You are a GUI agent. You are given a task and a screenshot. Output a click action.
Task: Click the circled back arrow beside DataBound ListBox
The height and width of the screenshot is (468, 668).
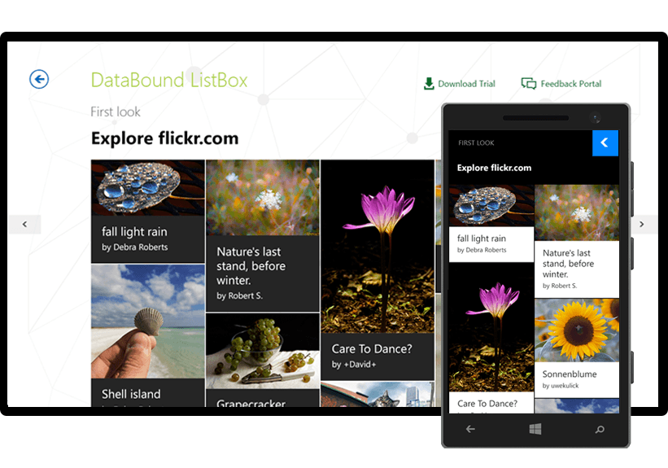click(39, 79)
